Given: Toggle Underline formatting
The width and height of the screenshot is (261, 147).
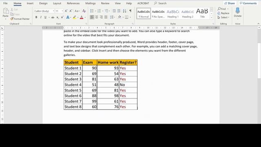Looking at the screenshot, I should [45, 17].
